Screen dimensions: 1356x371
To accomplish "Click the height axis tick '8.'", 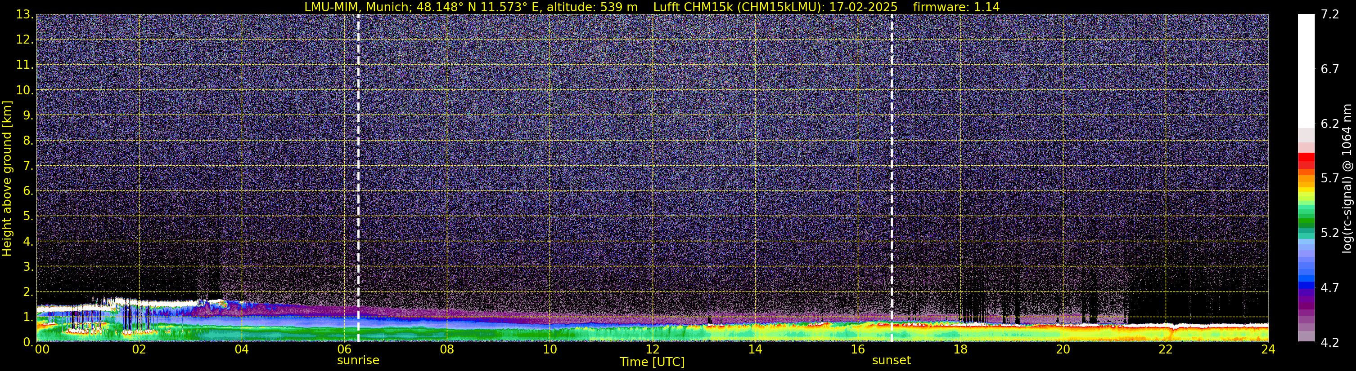I will [28, 141].
